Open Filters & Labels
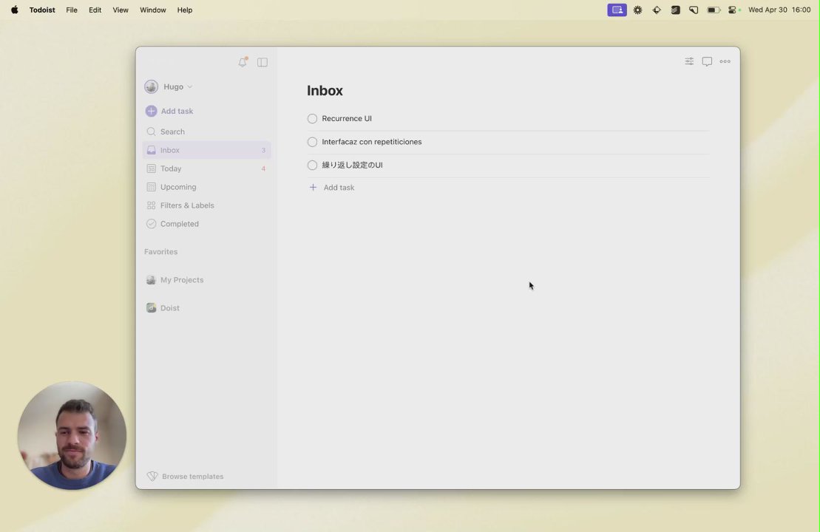The width and height of the screenshot is (820, 532). coord(206,205)
